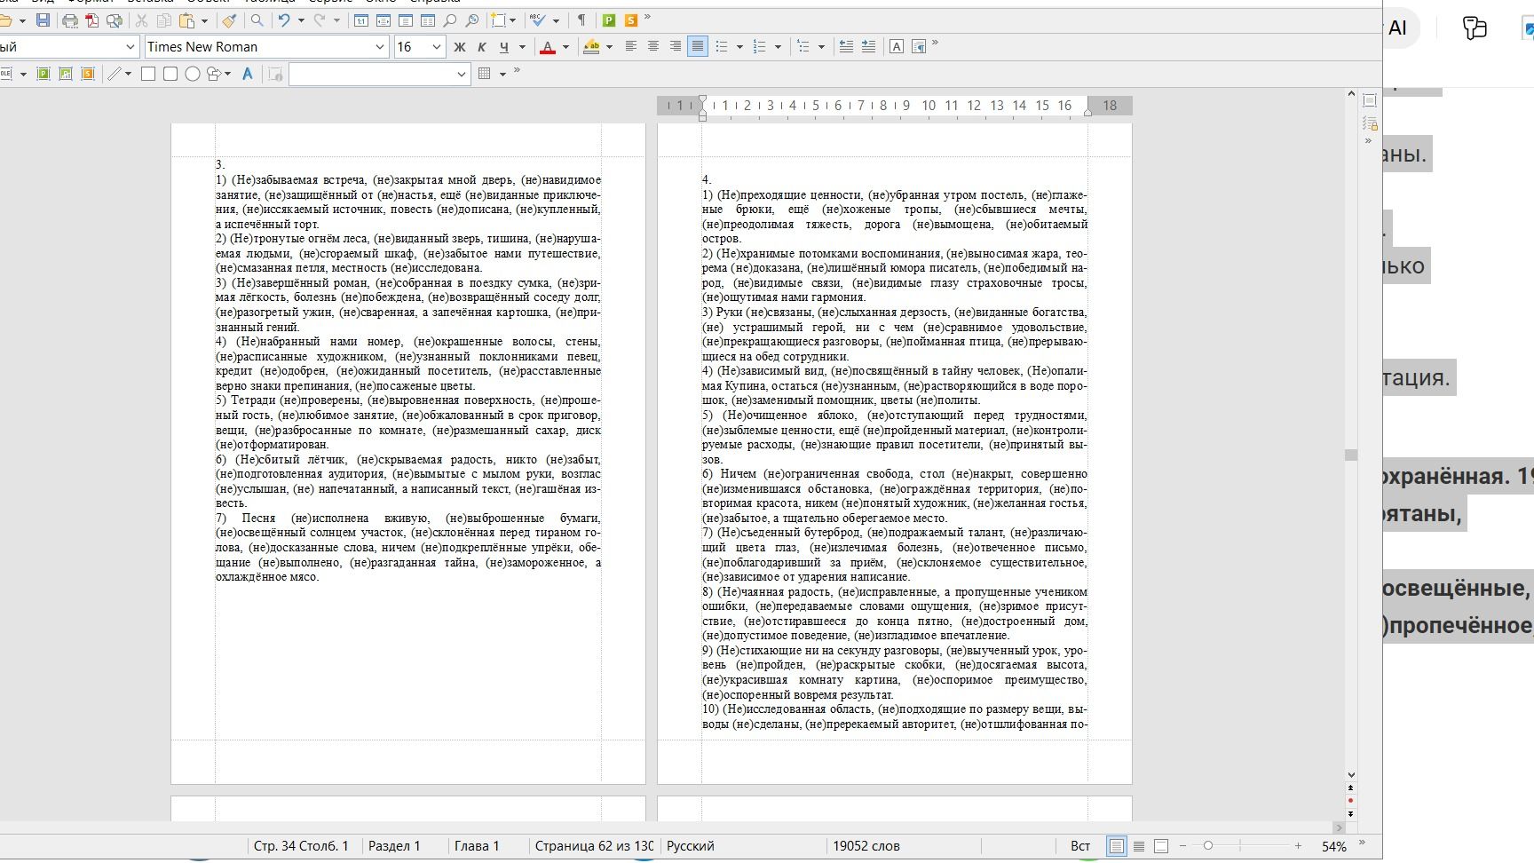Decrease paragraph indent
Viewport: 1534px width, 863px height.
coord(846,47)
